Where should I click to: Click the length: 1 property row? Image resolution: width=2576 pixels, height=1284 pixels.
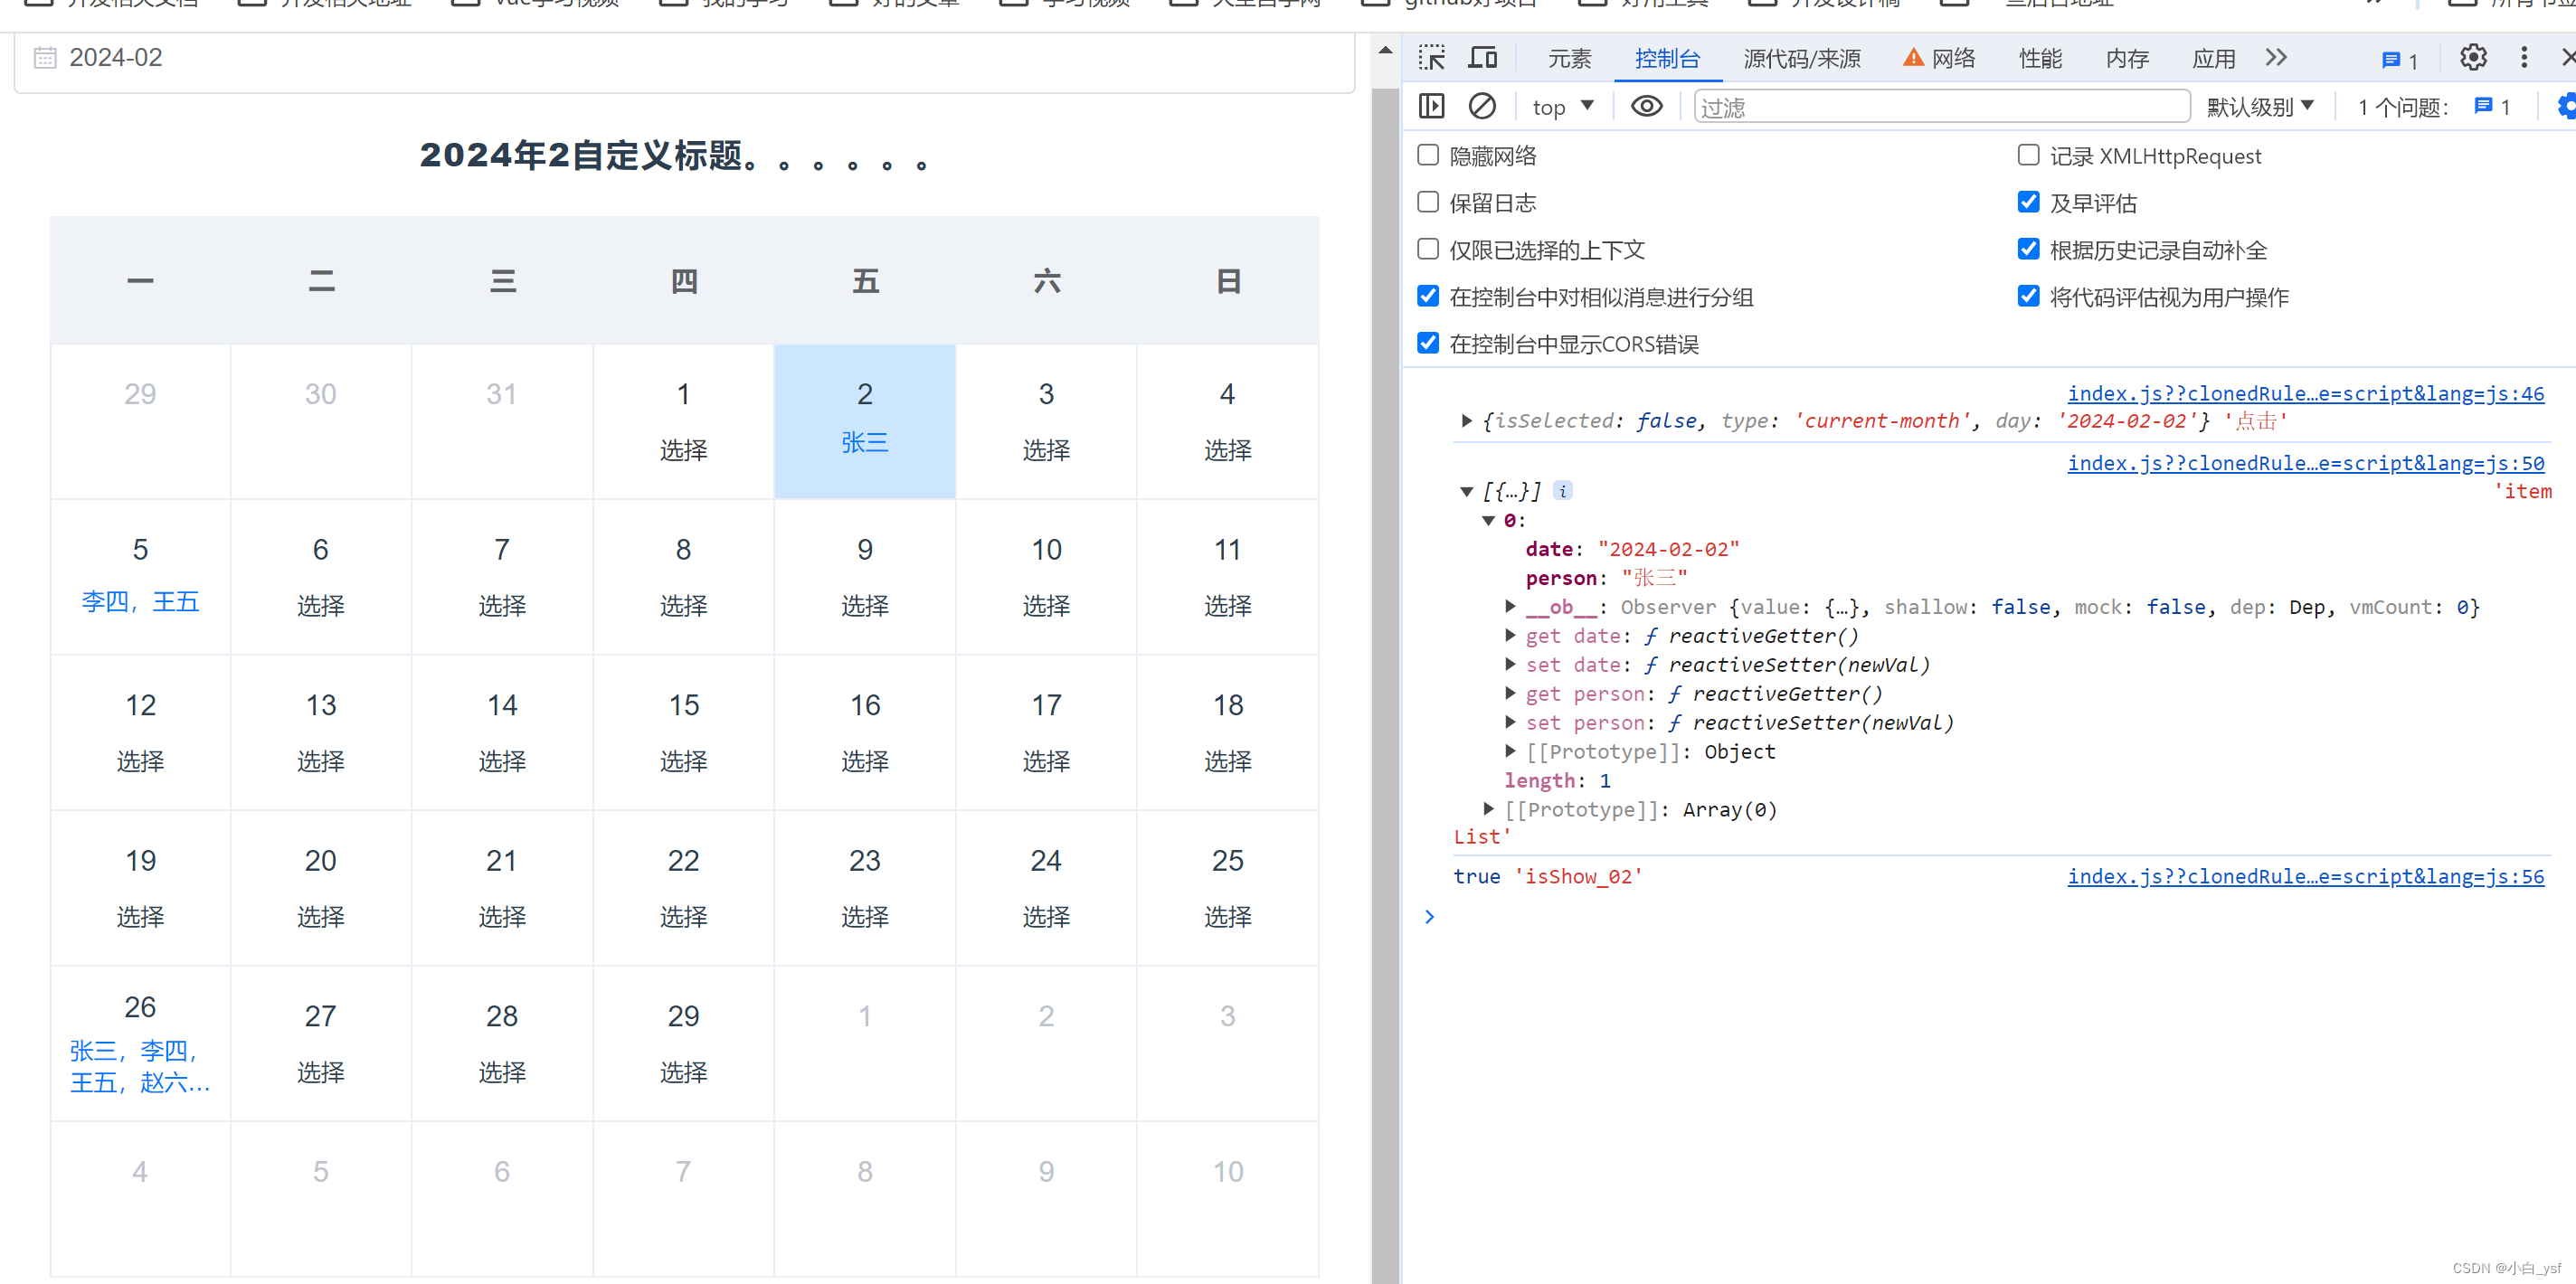[1557, 780]
